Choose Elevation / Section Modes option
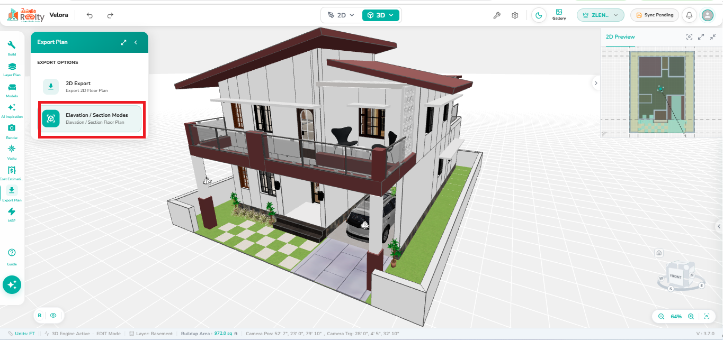This screenshot has height=341, width=723. [92, 118]
